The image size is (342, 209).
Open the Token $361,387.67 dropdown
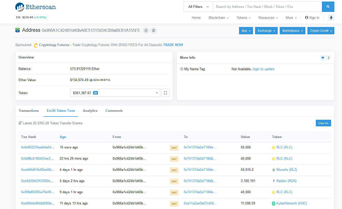(x=115, y=93)
